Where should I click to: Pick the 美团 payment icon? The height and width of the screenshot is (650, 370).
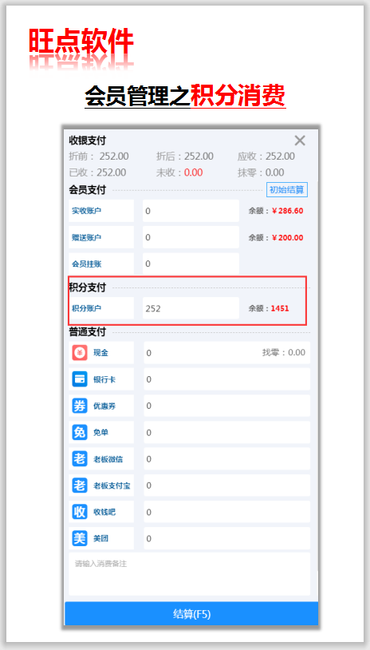coord(80,538)
